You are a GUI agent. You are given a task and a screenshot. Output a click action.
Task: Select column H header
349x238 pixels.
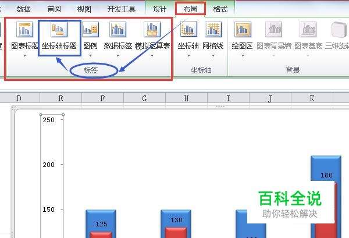186,98
